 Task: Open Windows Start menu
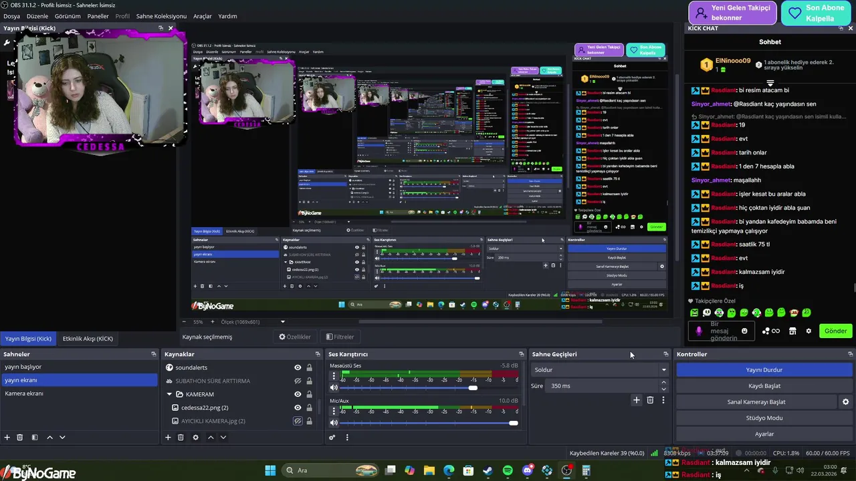pyautogui.click(x=270, y=471)
